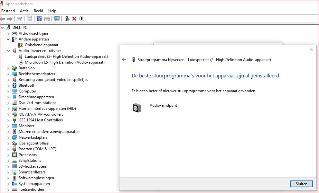Image resolution: width=319 pixels, height=193 pixels.
Task: Select the Systeemapparaten category
Action: 34,184
